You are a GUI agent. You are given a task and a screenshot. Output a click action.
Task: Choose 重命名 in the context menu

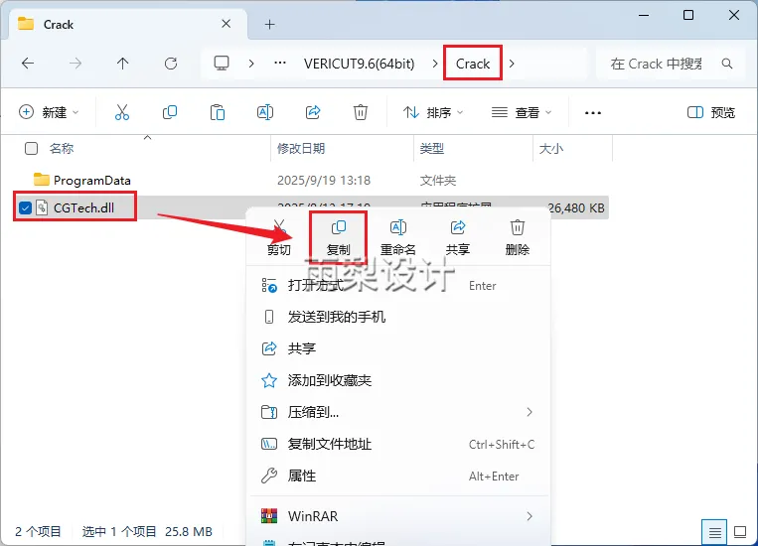pos(397,237)
